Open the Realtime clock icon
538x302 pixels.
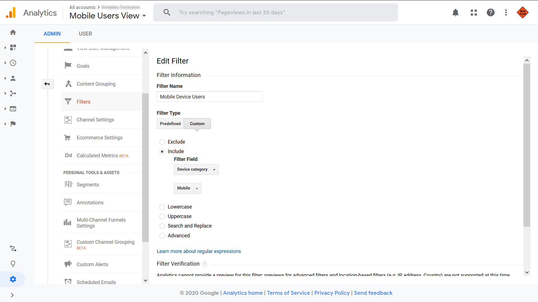click(x=13, y=63)
